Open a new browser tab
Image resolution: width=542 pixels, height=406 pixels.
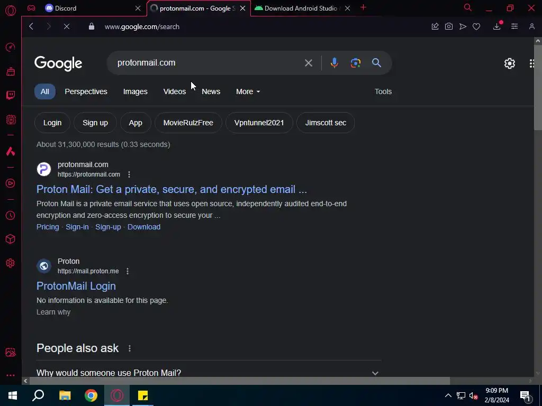[363, 7]
